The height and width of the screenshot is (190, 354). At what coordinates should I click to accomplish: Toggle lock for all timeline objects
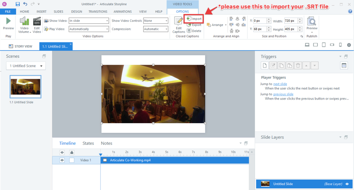coord(72,153)
